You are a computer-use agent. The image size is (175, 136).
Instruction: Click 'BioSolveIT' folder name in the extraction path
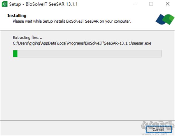point(94,43)
